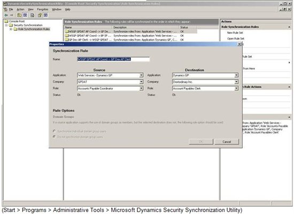
Task: Click the Security Synchronization folder icon
Action: click(11, 25)
